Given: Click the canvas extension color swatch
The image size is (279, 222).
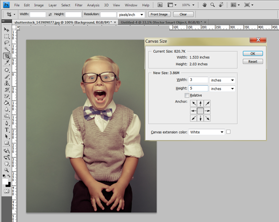Looking at the screenshot, I should coord(228,132).
